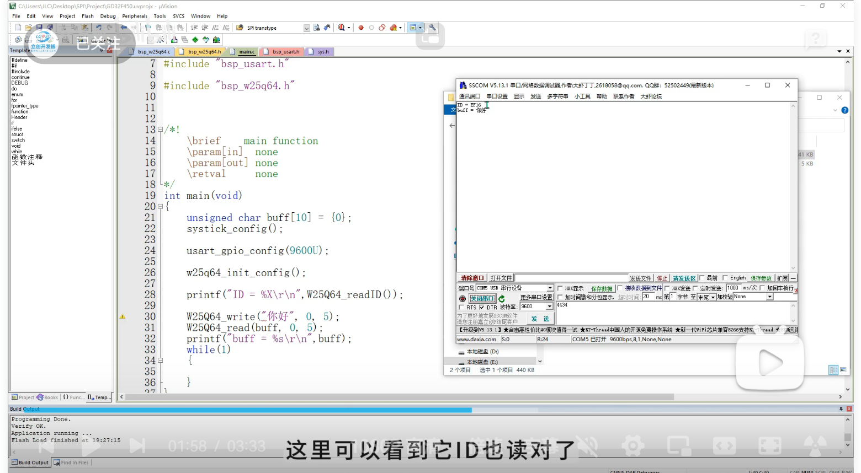This screenshot has width=861, height=473.
Task: Open configuration wrench icon in toolbar
Action: (x=432, y=27)
